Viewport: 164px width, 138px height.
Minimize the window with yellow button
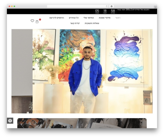[x=12, y=6]
